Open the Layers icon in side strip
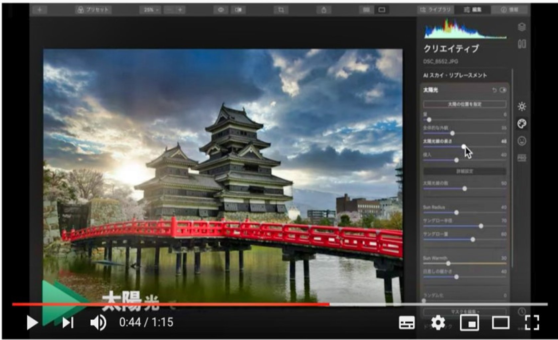Viewport: 558px width, 340px height. pos(522,27)
